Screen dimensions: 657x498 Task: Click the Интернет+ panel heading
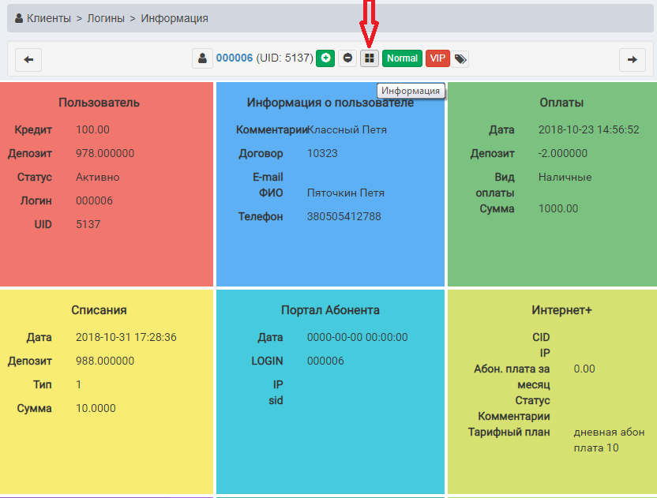click(x=561, y=310)
